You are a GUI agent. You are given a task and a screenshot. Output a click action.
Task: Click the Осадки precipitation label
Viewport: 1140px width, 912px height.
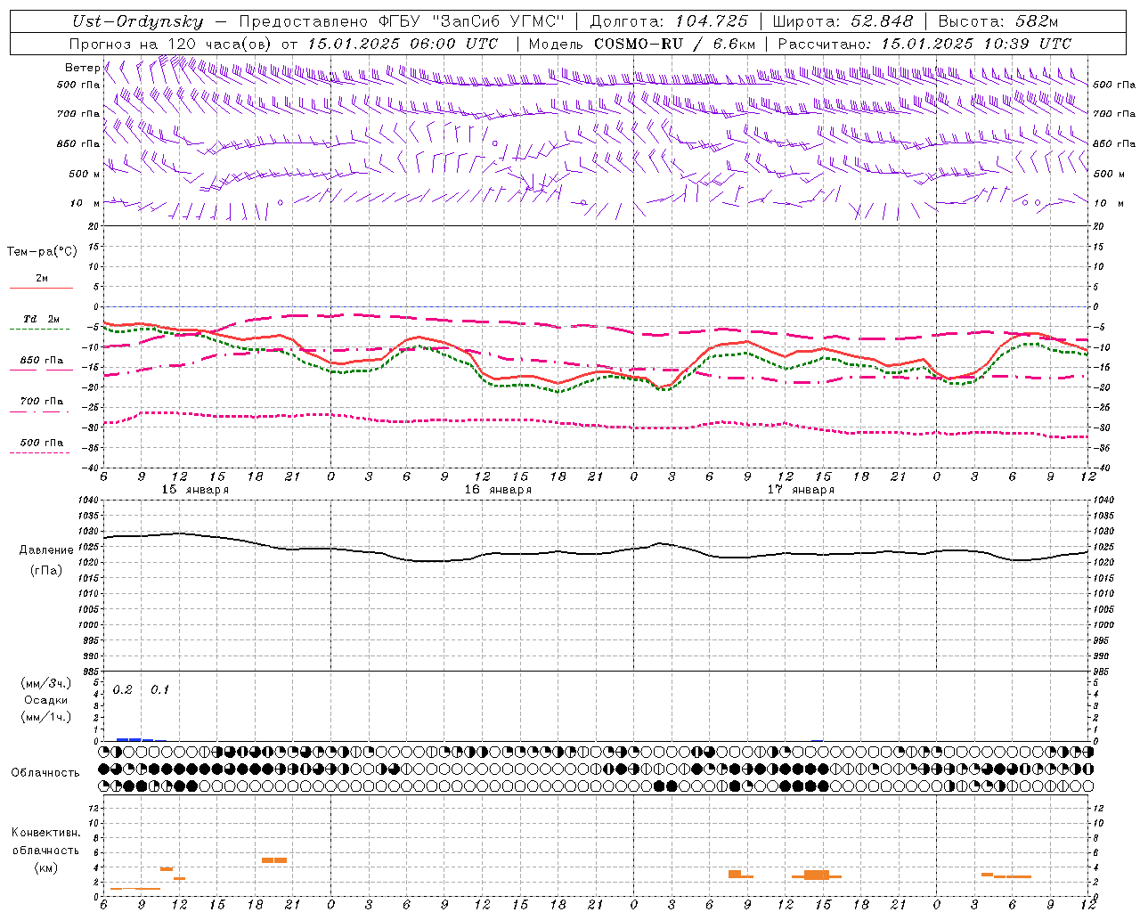pyautogui.click(x=45, y=700)
